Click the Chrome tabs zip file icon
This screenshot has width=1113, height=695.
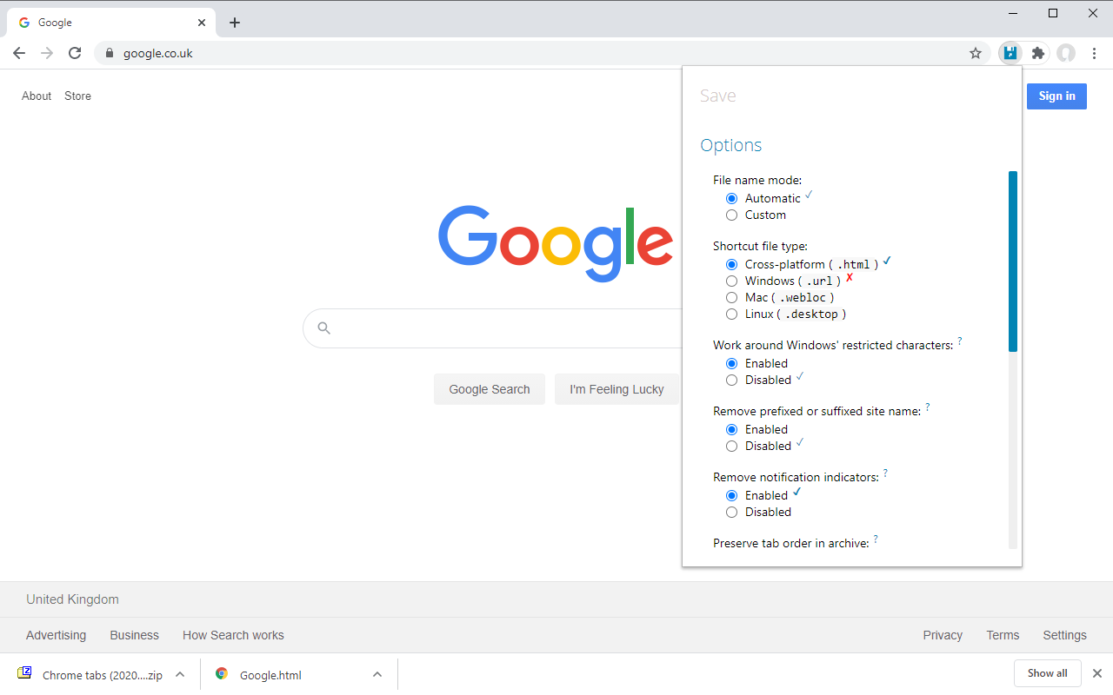tap(24, 673)
